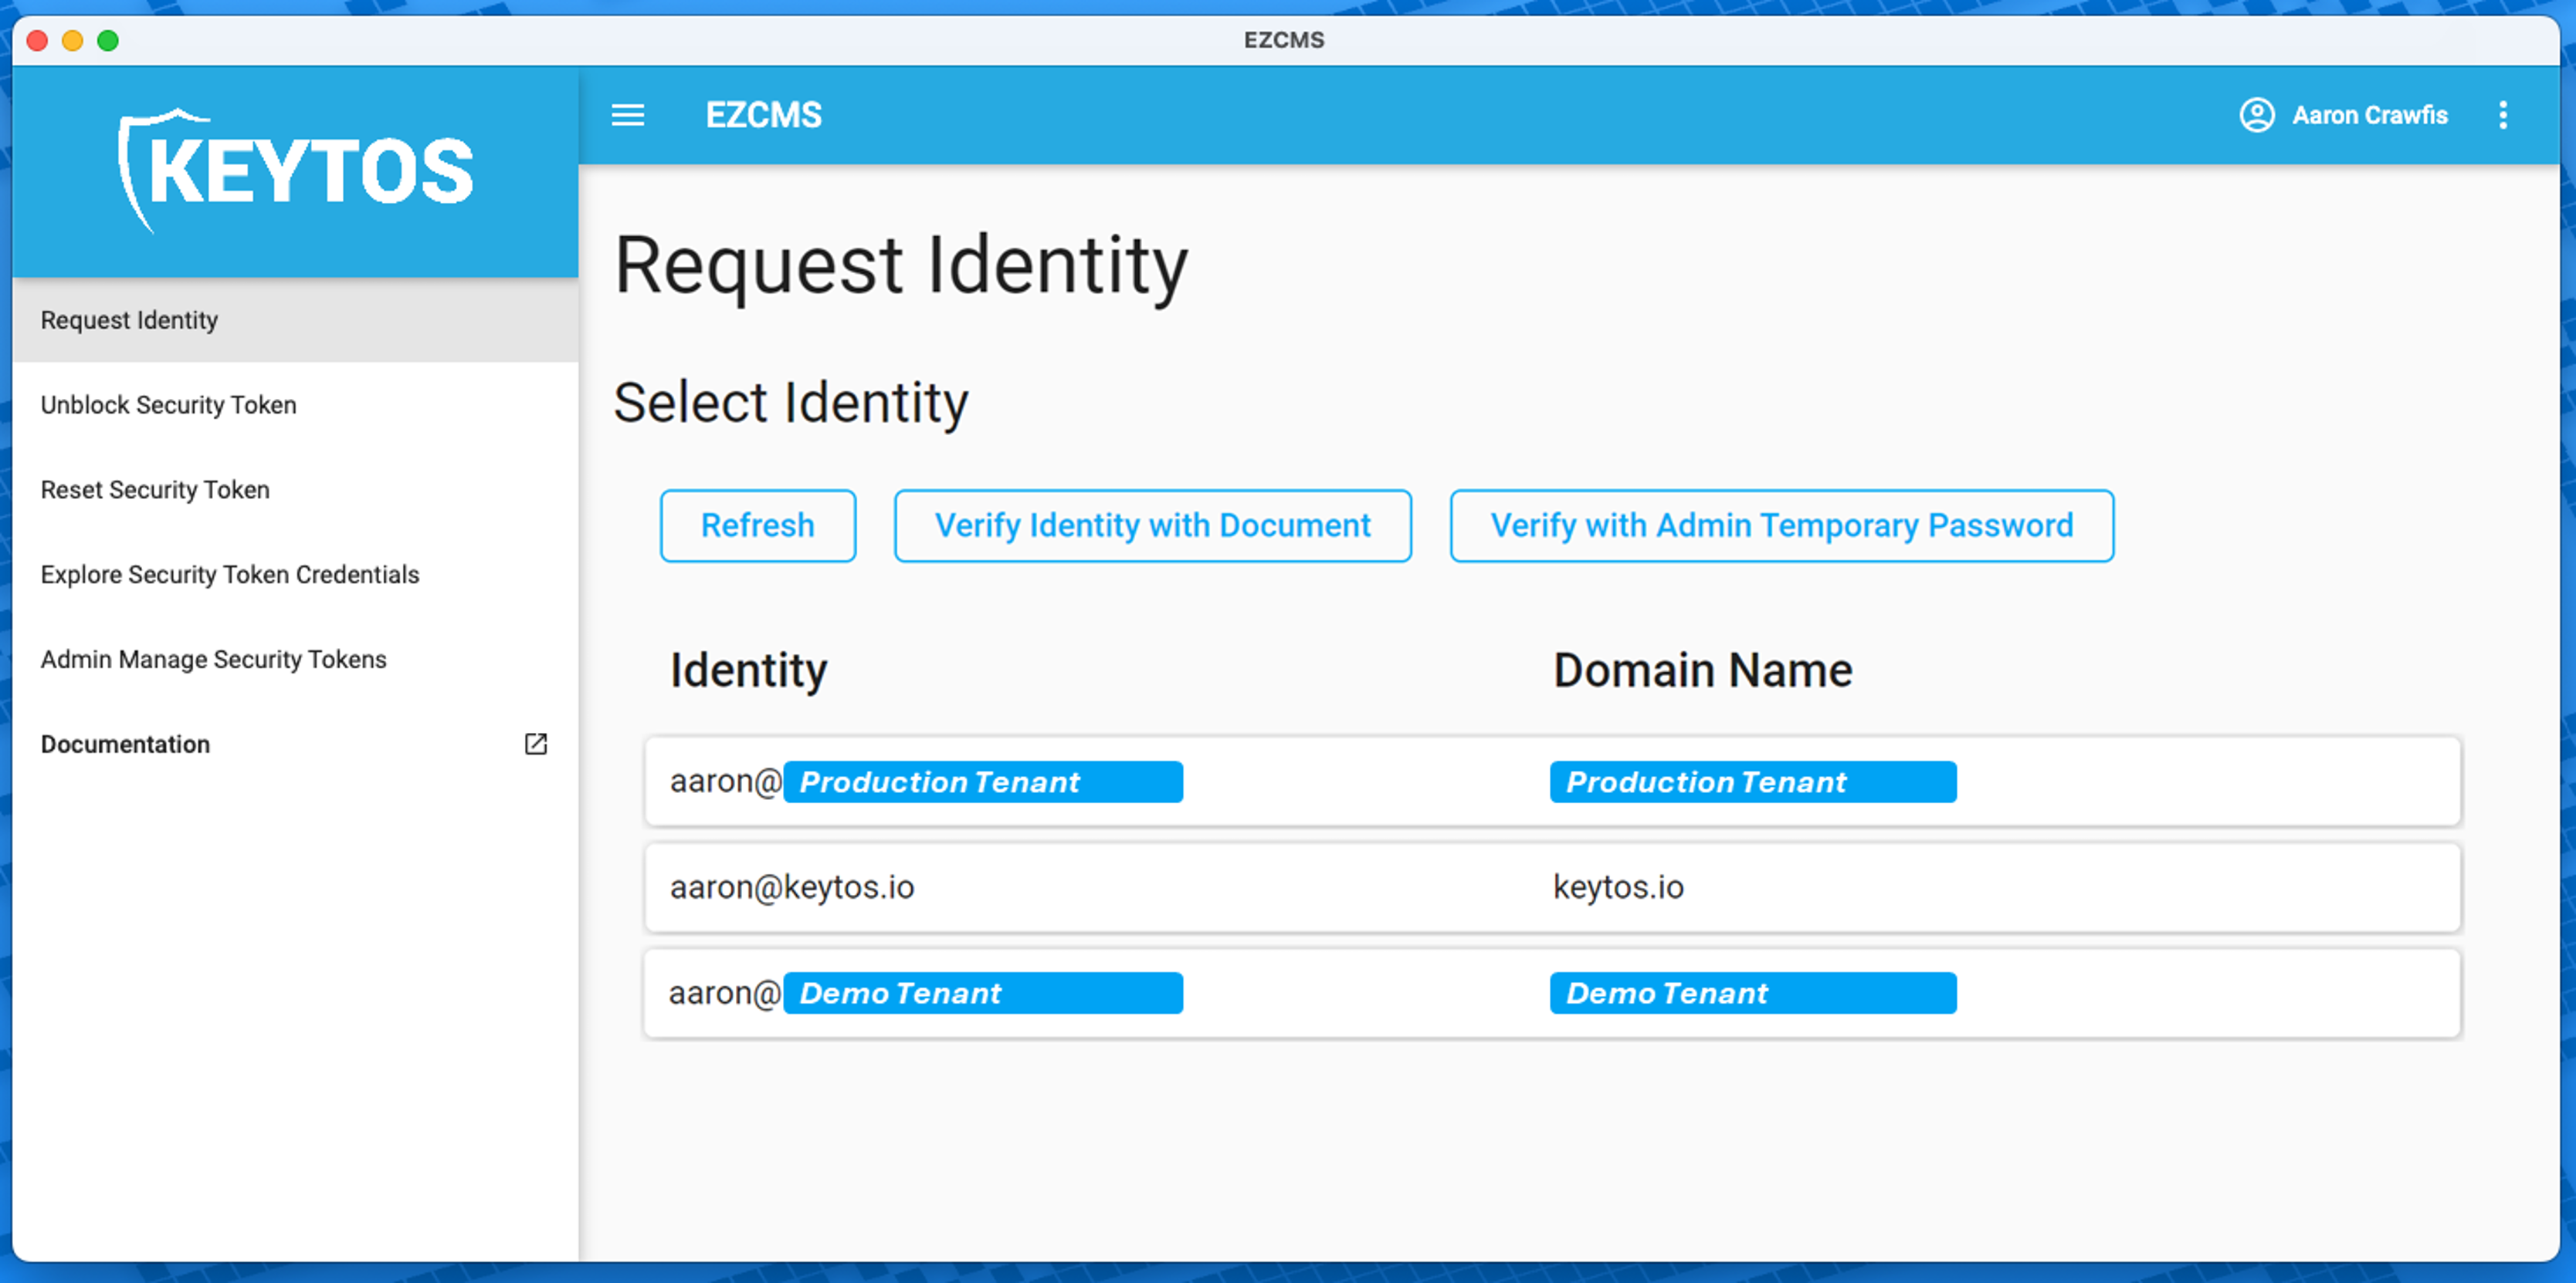Click the Keytos shield logo

tap(296, 165)
